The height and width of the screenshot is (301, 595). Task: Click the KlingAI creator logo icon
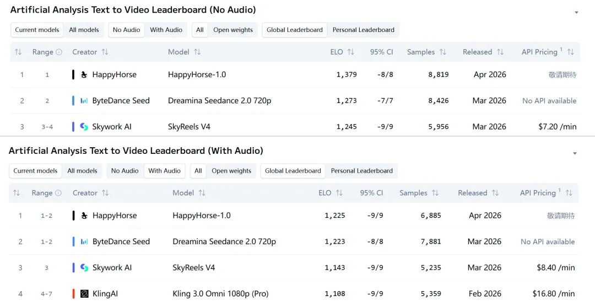(84, 294)
